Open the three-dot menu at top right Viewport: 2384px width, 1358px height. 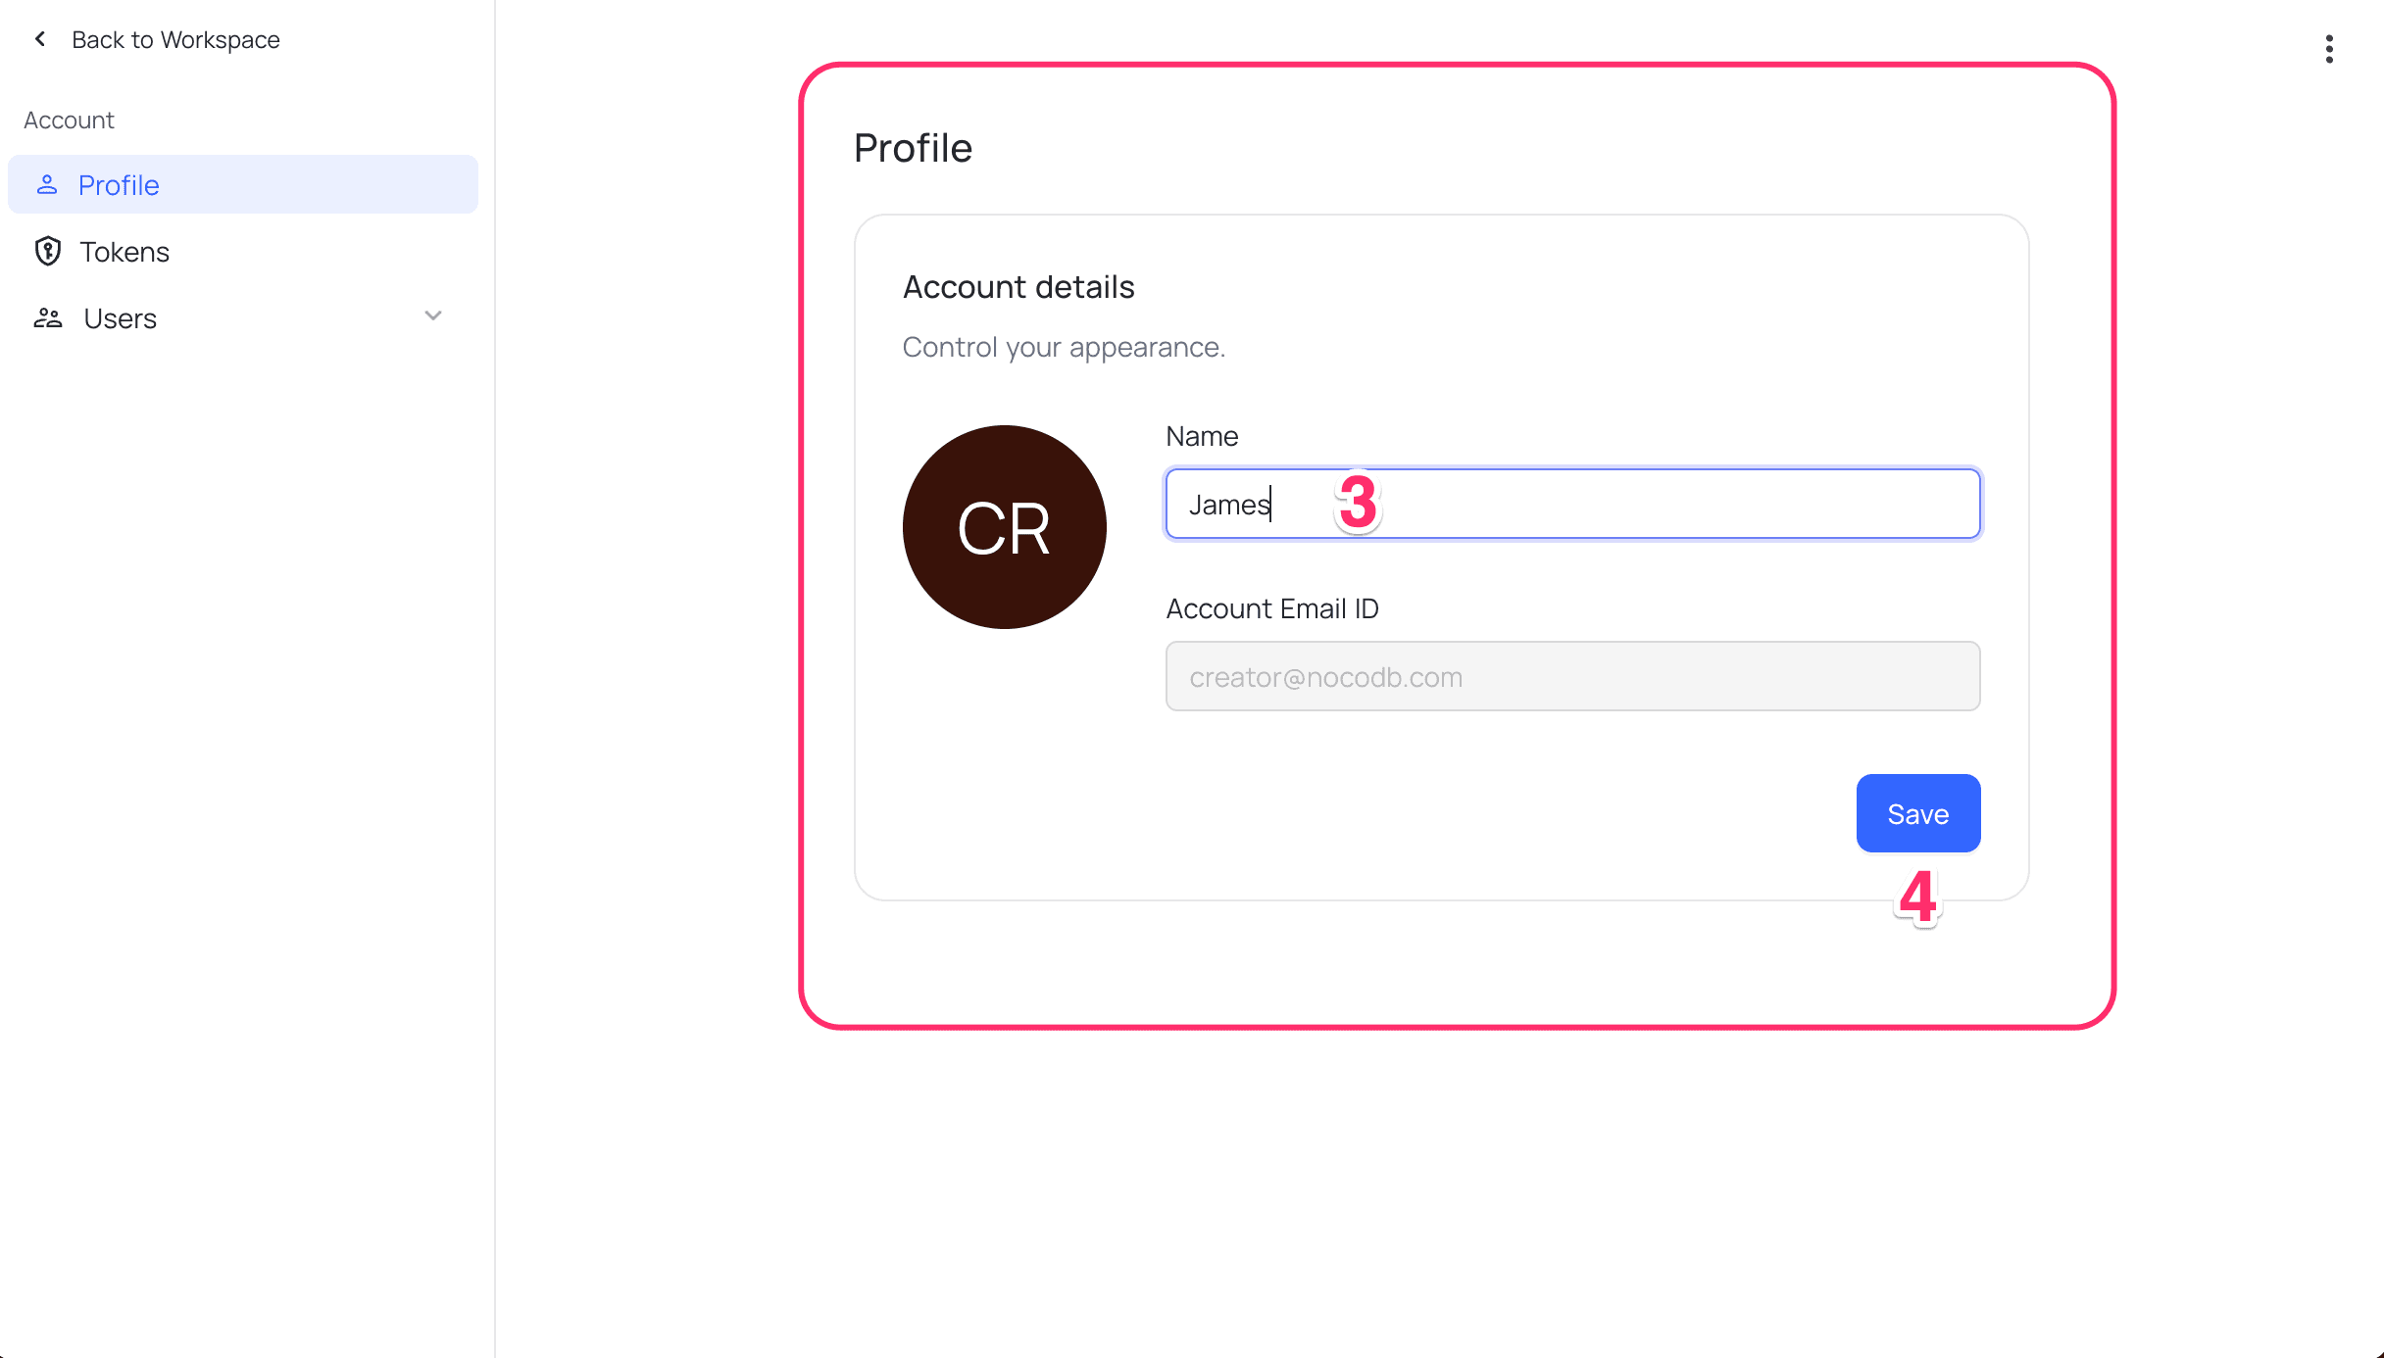[2328, 48]
